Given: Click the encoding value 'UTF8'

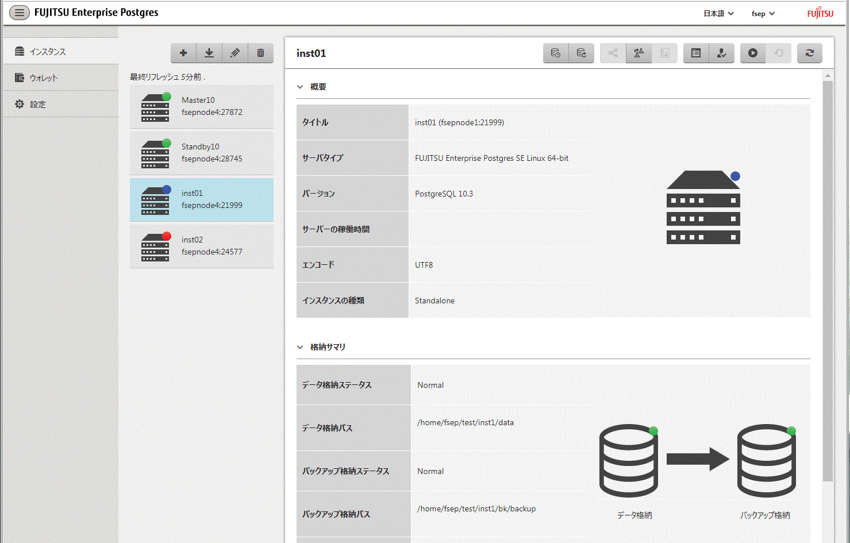Looking at the screenshot, I should (424, 265).
